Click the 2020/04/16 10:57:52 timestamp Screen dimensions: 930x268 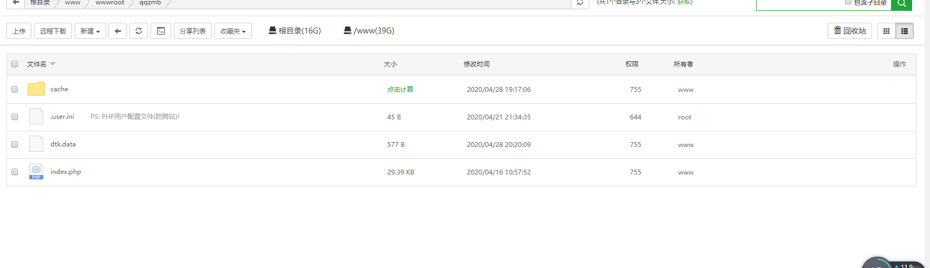pos(499,172)
